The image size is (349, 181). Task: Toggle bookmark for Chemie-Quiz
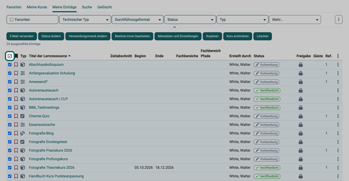pos(16,116)
